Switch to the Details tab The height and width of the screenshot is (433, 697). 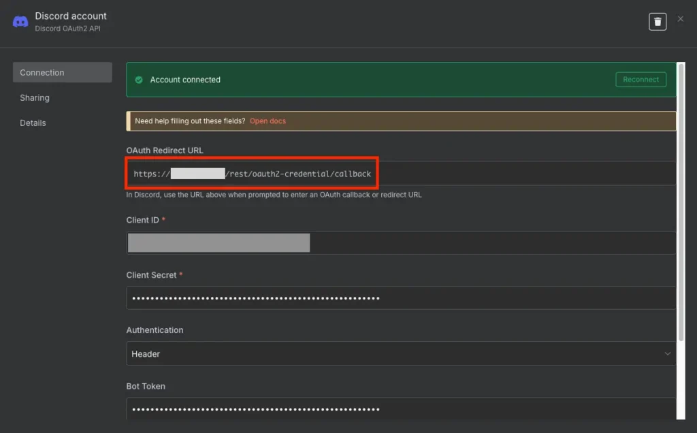(x=33, y=123)
